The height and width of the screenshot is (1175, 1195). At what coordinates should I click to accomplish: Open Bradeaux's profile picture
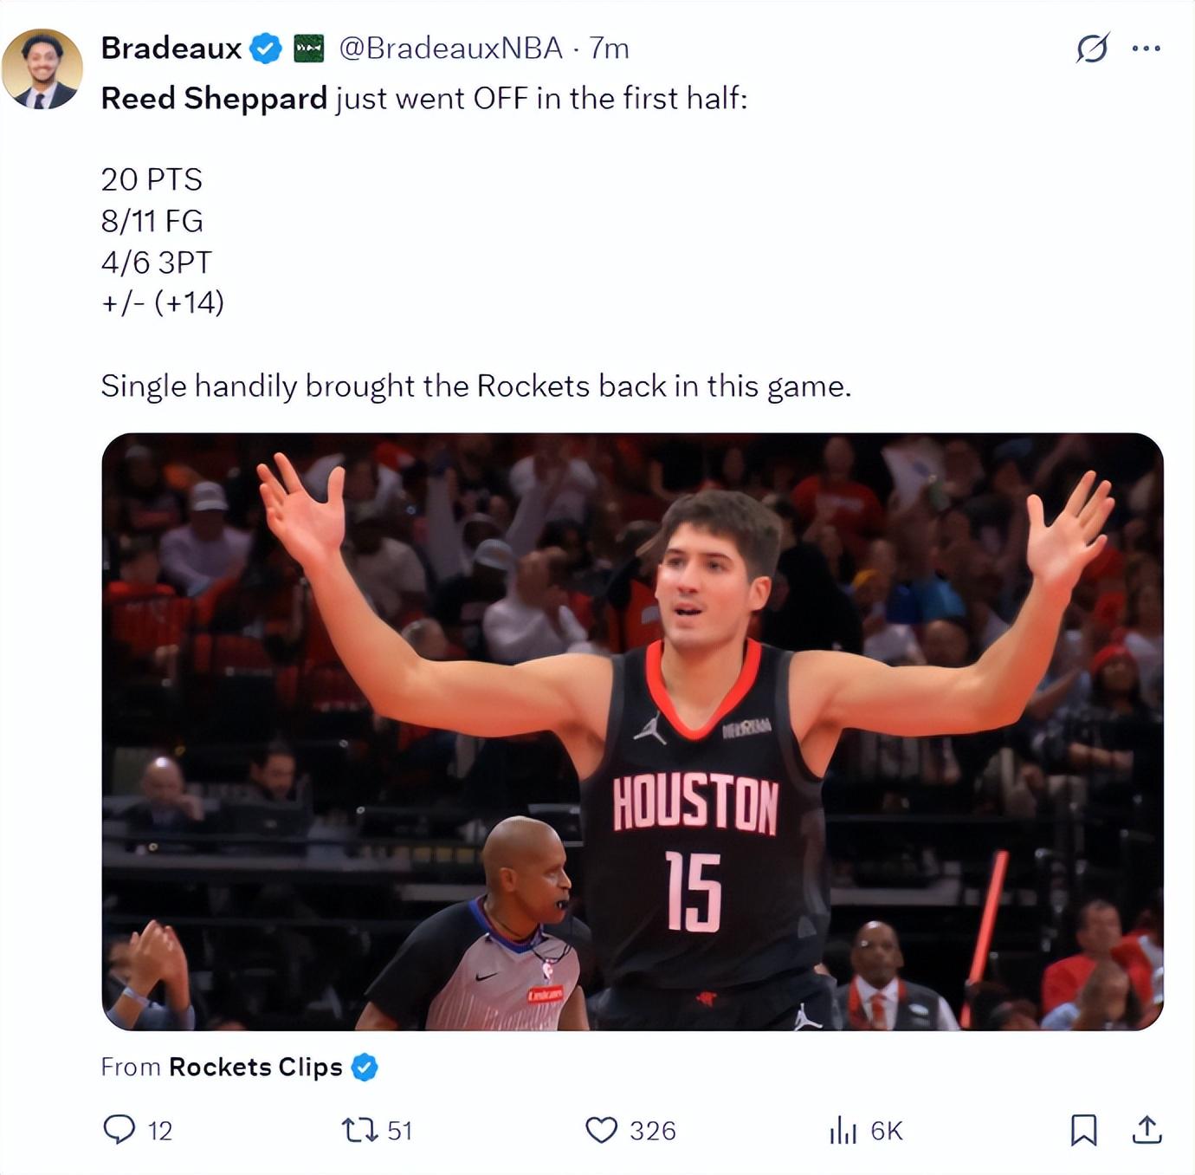[x=42, y=69]
